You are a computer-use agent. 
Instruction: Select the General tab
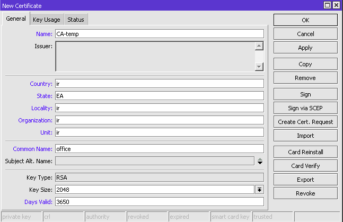[16, 19]
